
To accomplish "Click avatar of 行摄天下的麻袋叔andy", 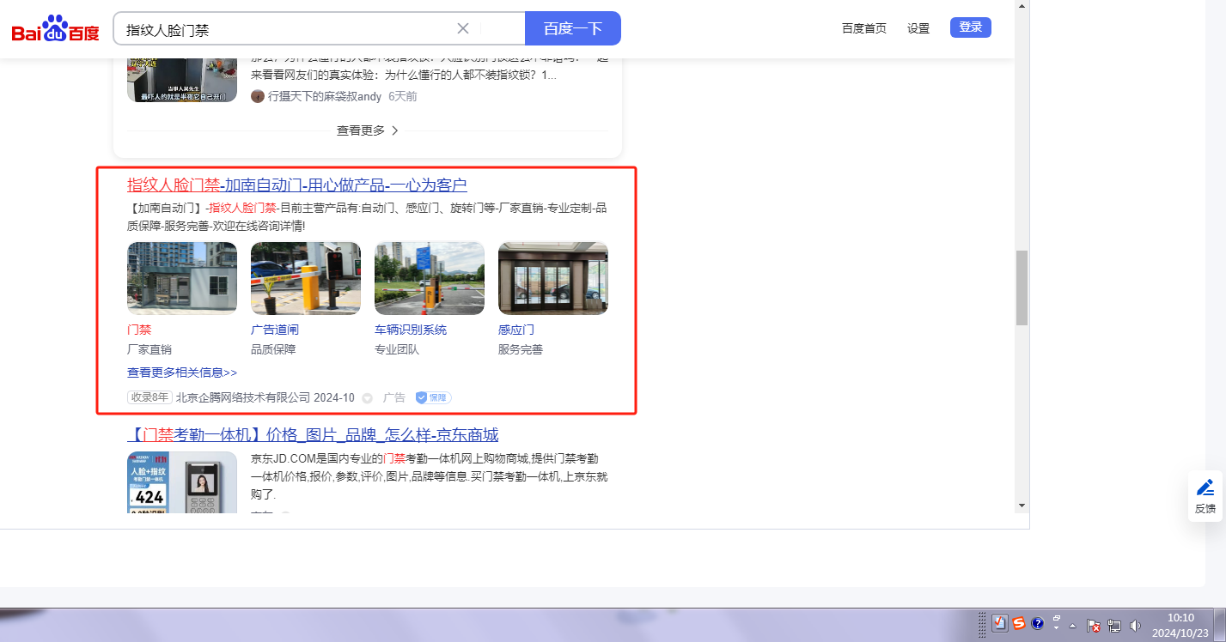I will pyautogui.click(x=258, y=96).
